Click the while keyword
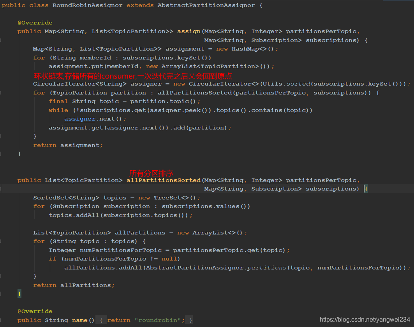Image resolution: width=414 pixels, height=327 pixels. [58, 110]
